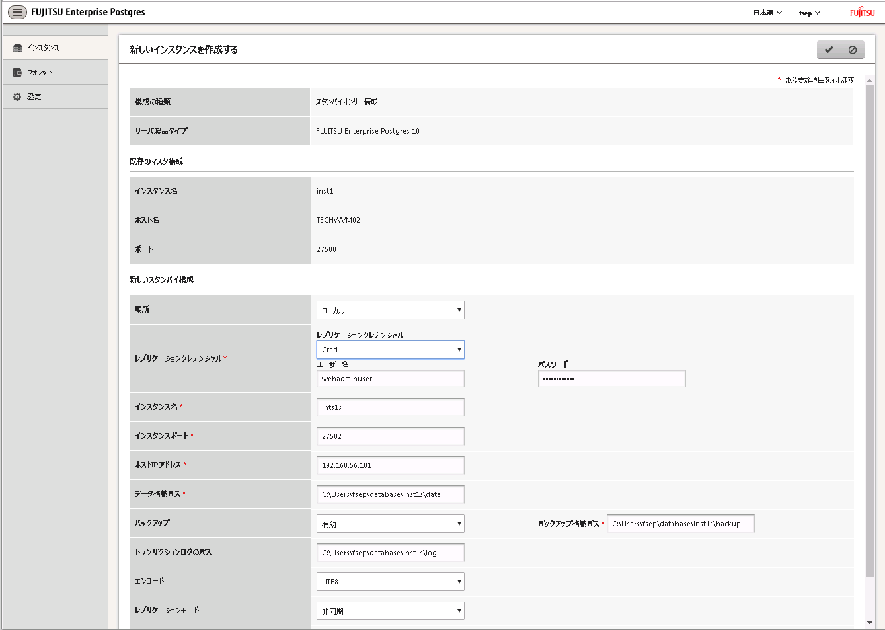Screen dimensions: 885x630
Task: Click the TECHWVM02 host name value
Action: [338, 220]
